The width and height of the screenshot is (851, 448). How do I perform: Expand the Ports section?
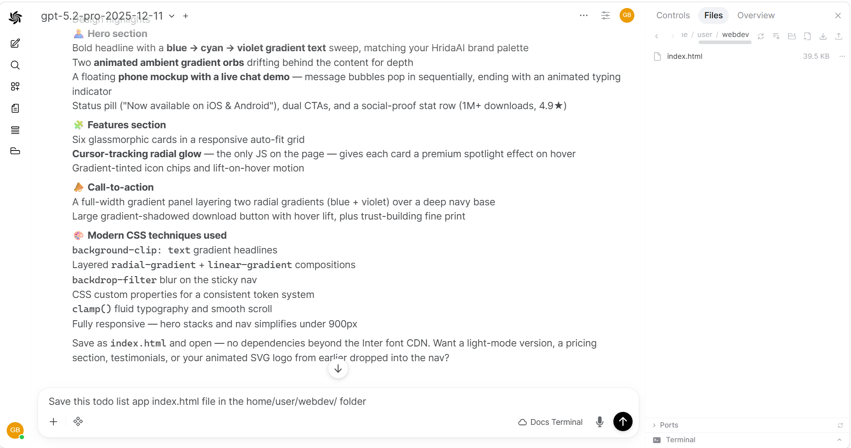click(x=669, y=425)
